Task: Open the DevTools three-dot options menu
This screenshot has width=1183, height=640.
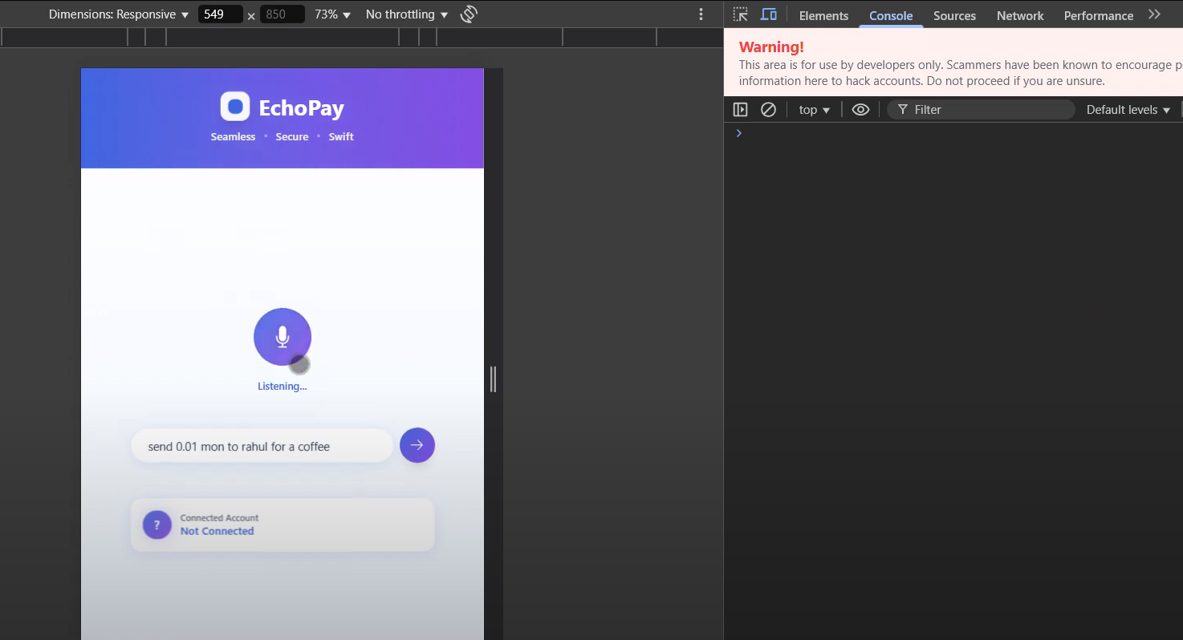Action: click(x=701, y=14)
